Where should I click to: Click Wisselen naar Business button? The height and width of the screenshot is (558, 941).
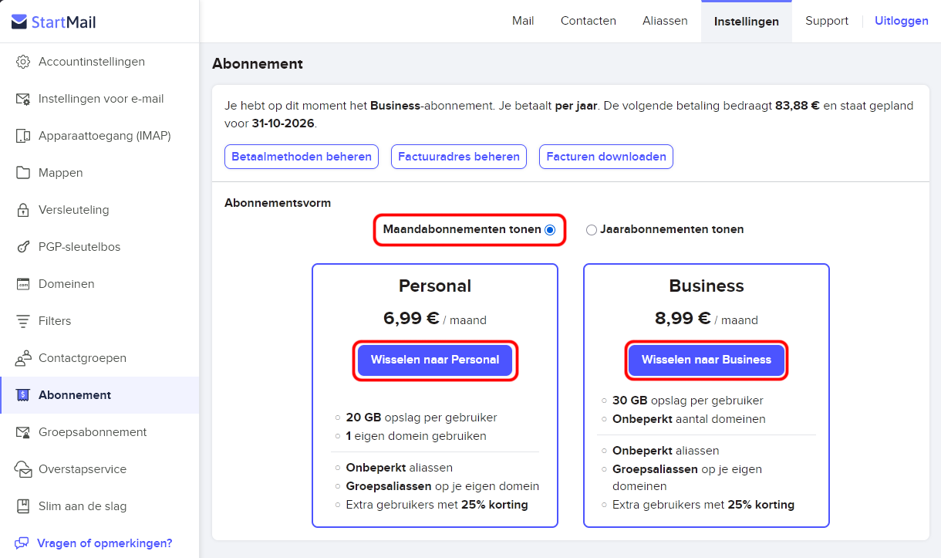[707, 360]
